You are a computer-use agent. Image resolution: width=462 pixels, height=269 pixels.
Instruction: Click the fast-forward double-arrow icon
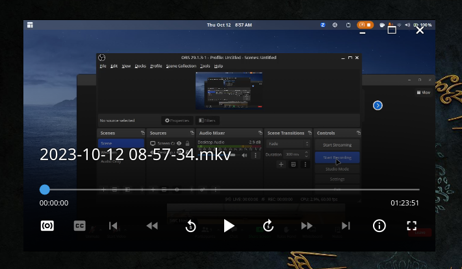[x=307, y=226]
